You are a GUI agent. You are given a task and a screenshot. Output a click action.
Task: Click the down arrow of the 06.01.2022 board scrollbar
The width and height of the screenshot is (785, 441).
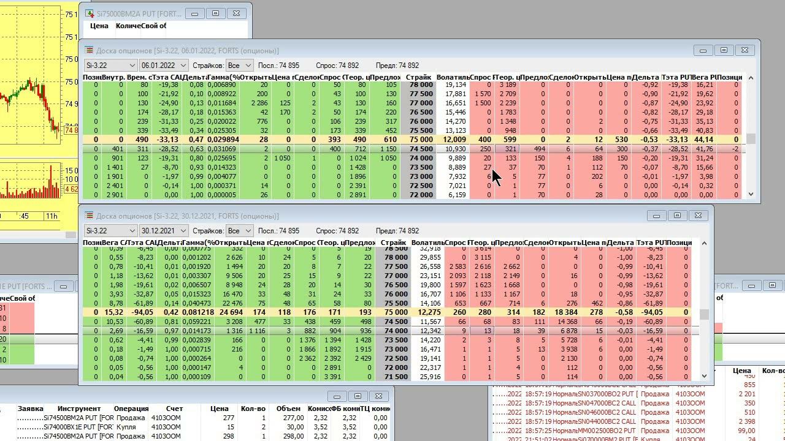tap(751, 194)
